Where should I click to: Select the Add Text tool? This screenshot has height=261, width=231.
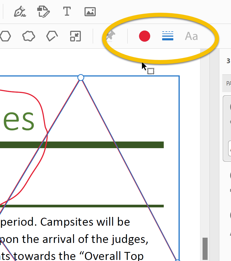click(67, 12)
